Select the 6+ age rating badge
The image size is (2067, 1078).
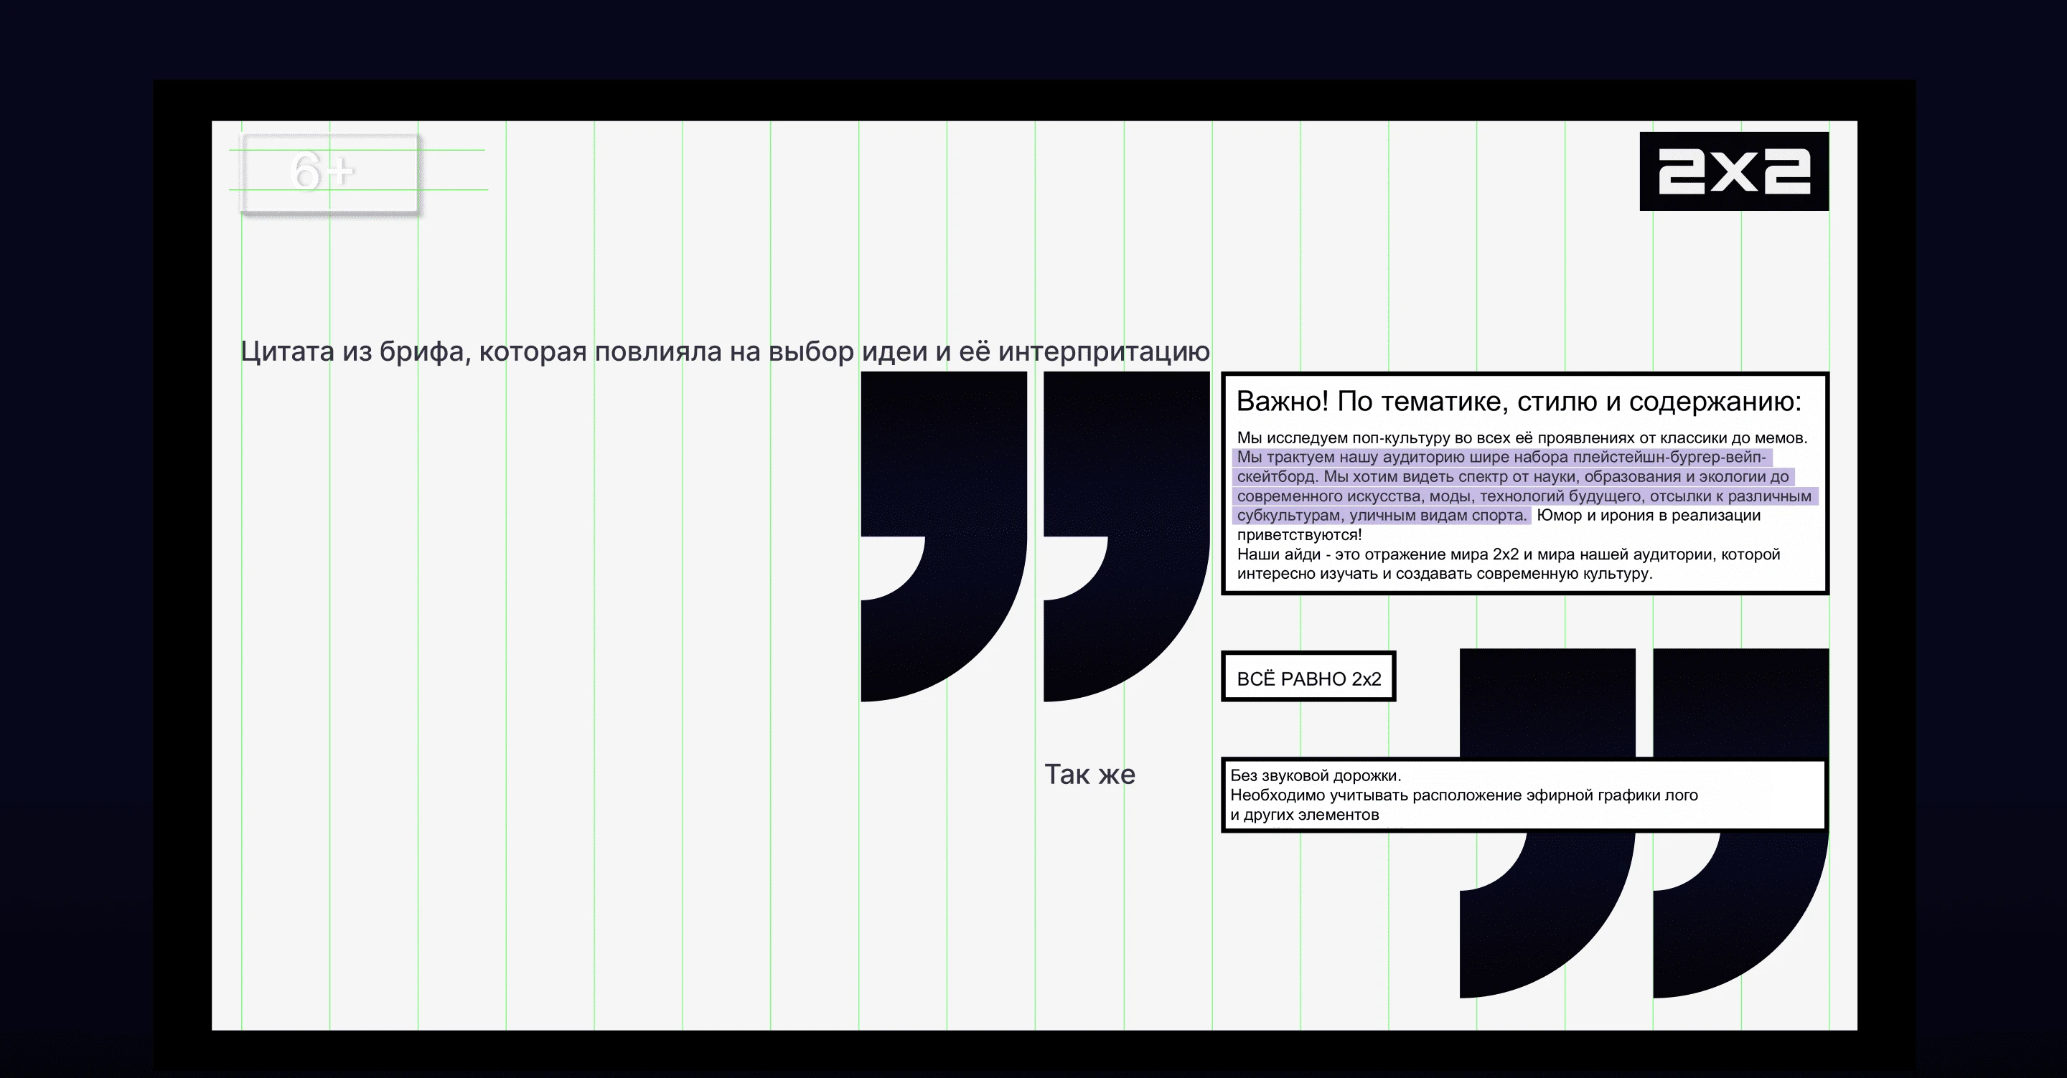330,172
